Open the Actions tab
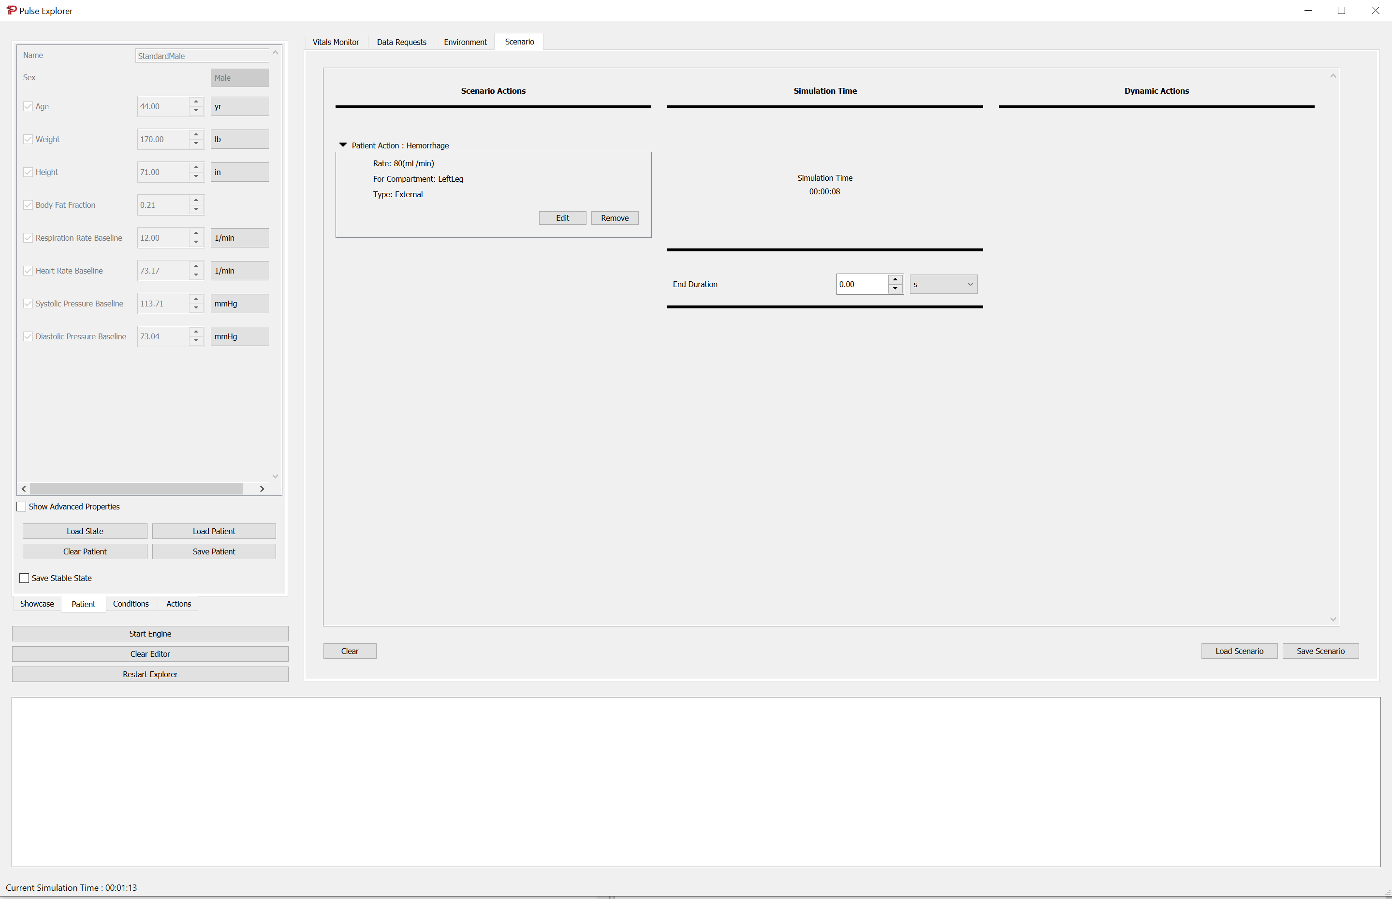The width and height of the screenshot is (1392, 899). point(179,604)
